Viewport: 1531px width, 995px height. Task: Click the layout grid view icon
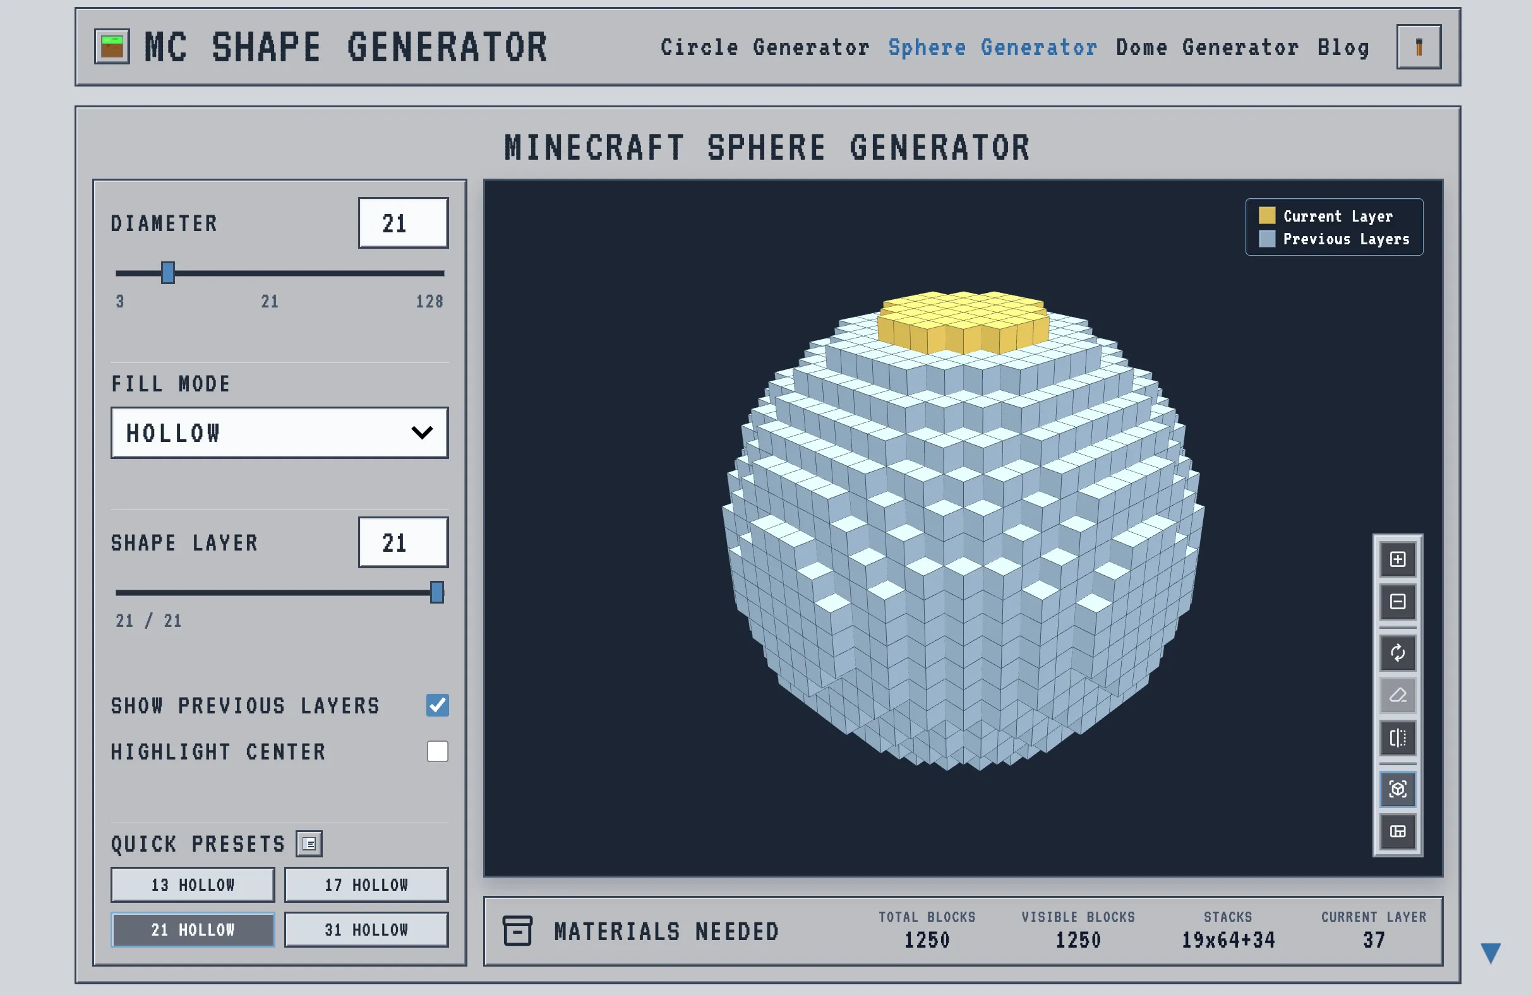(x=1397, y=831)
